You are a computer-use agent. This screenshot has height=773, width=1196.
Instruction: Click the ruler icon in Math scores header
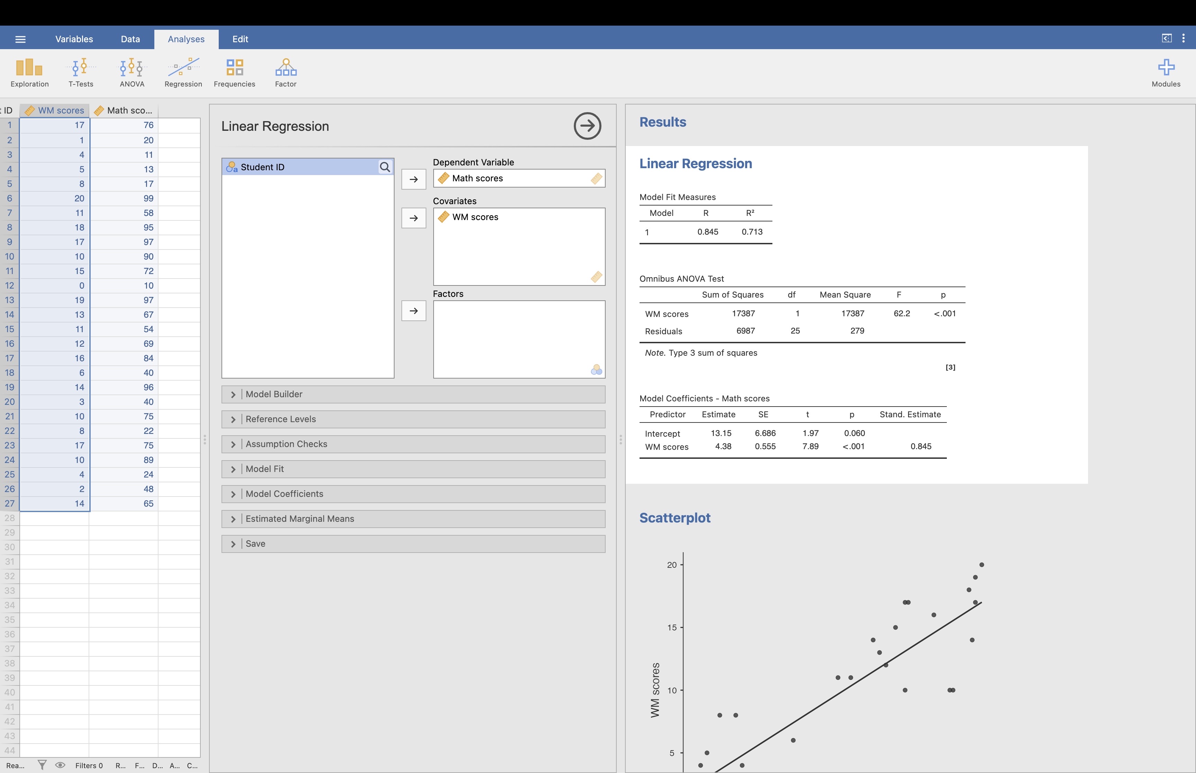coord(99,110)
